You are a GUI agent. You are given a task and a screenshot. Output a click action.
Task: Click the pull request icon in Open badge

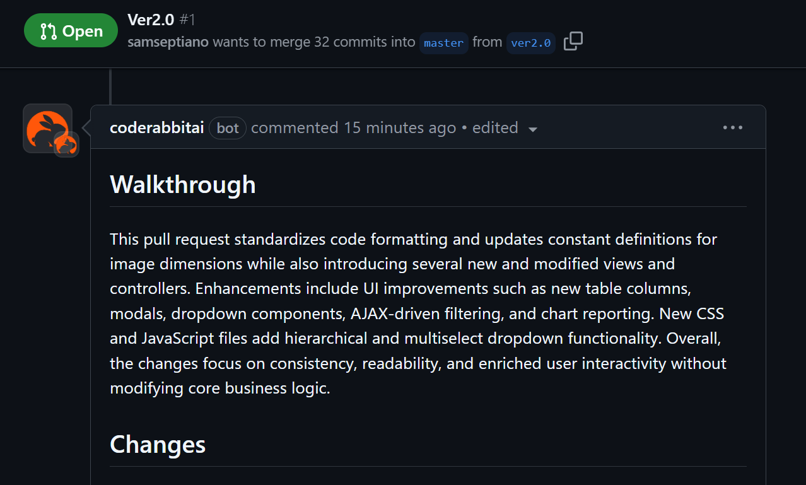(48, 31)
